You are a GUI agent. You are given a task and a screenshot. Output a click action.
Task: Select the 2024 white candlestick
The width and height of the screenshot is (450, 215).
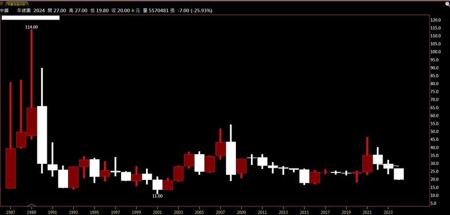399,174
